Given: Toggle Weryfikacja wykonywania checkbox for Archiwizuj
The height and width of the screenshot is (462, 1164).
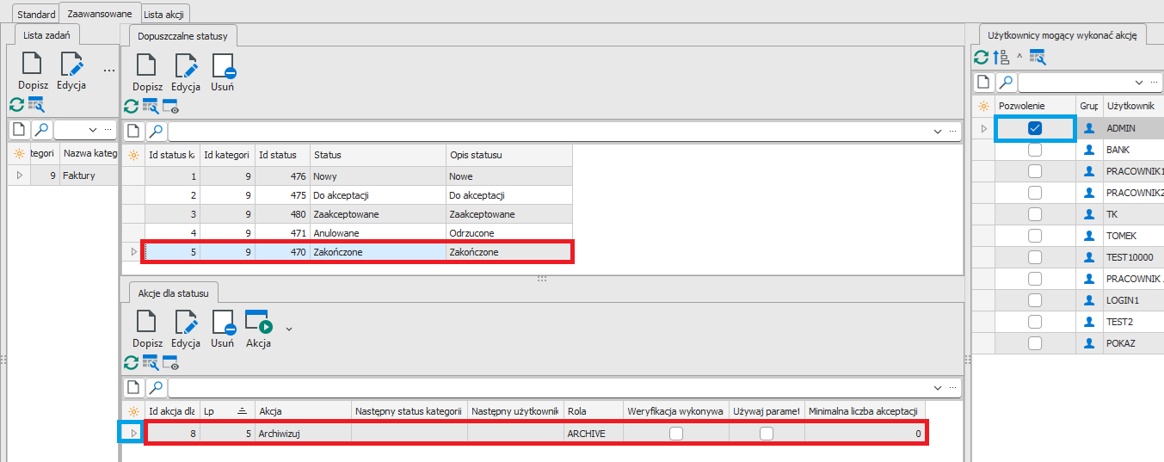Looking at the screenshot, I should [x=676, y=434].
